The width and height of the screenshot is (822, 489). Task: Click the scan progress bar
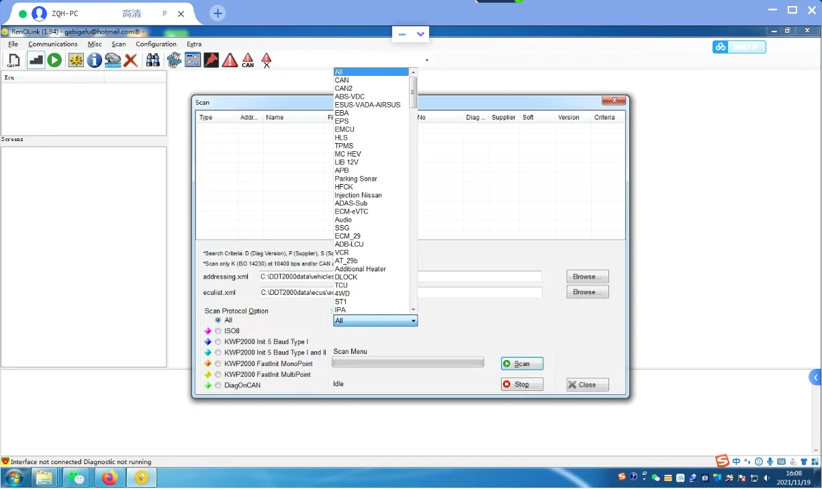[408, 363]
